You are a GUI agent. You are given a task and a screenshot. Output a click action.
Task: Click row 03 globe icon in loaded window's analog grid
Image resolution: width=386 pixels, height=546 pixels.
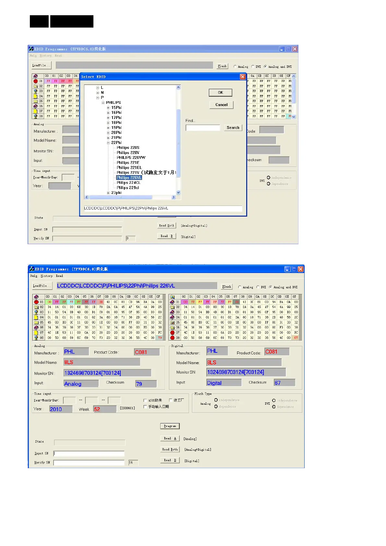click(x=36, y=312)
